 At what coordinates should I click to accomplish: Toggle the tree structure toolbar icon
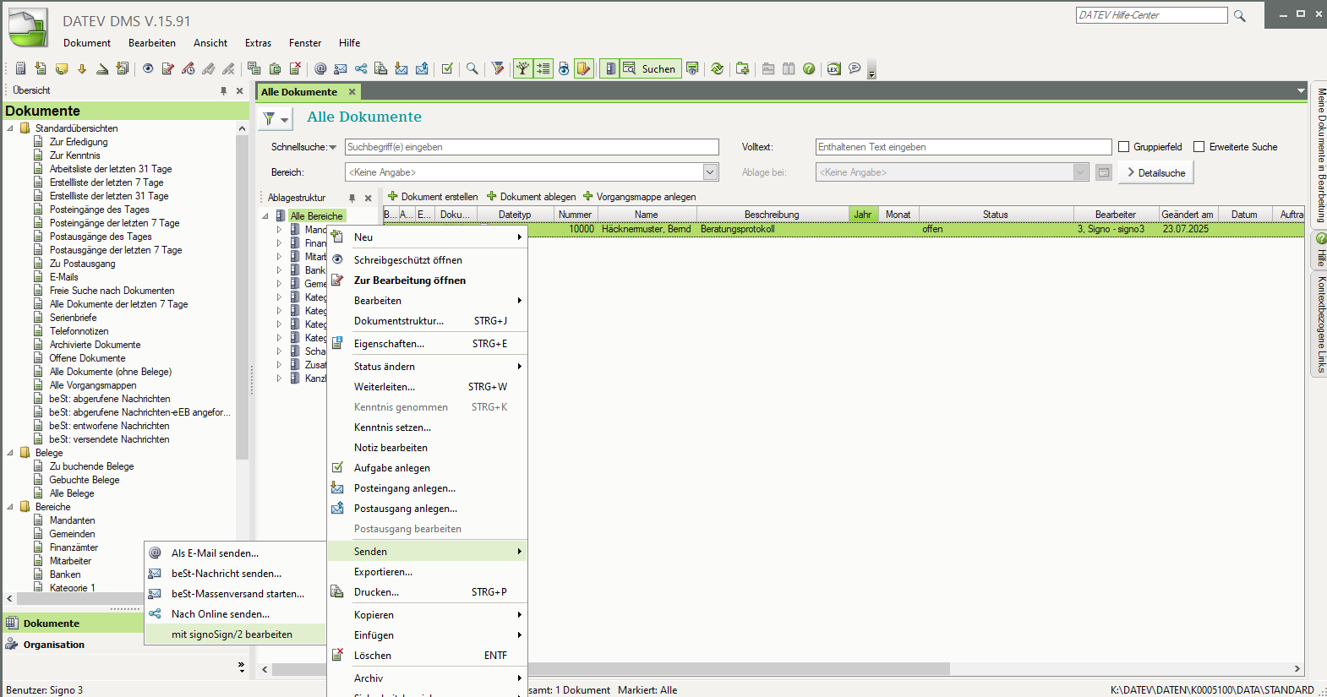pyautogui.click(x=523, y=68)
